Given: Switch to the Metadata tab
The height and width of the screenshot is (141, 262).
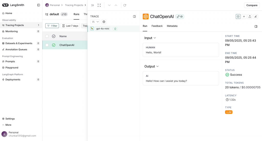Looking at the screenshot, I should tap(172, 26).
